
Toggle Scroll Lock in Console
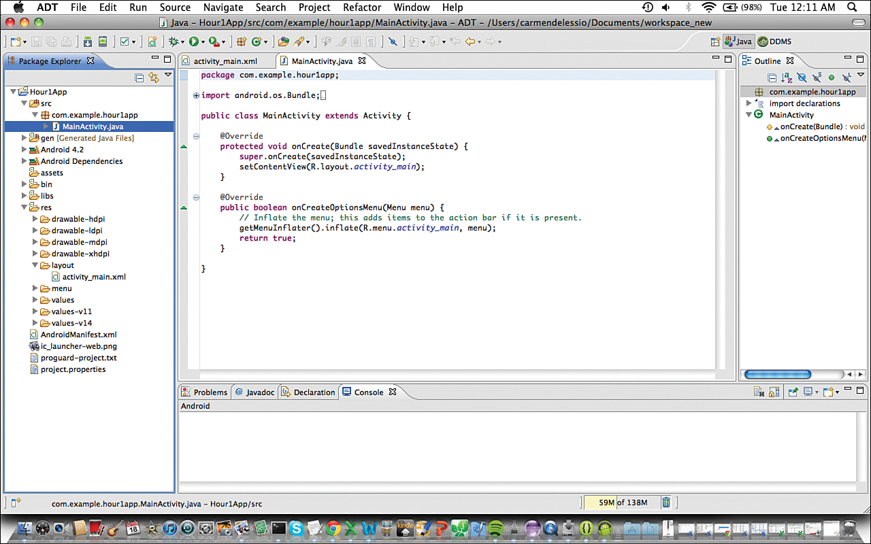click(774, 392)
